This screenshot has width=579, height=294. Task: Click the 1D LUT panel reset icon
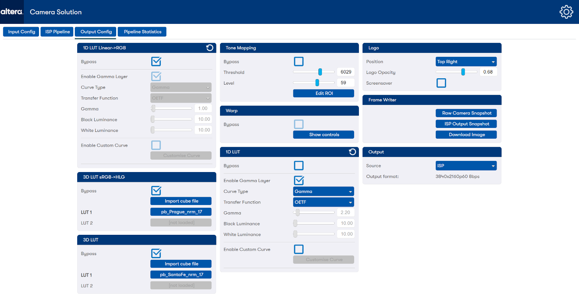(352, 152)
